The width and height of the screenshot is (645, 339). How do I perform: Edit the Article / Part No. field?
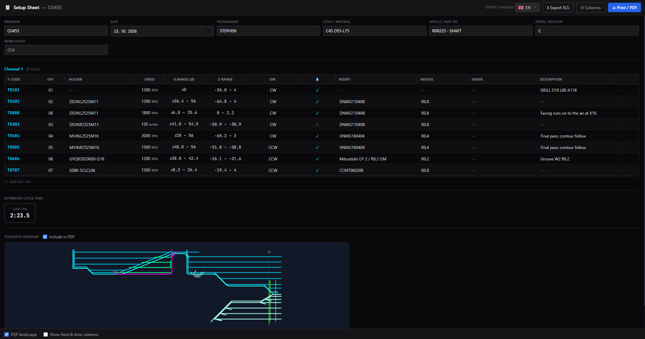pyautogui.click(x=481, y=31)
